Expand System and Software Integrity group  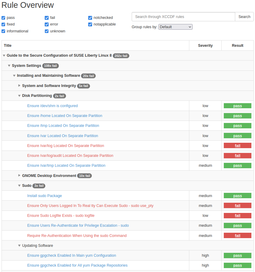[x=19, y=85]
